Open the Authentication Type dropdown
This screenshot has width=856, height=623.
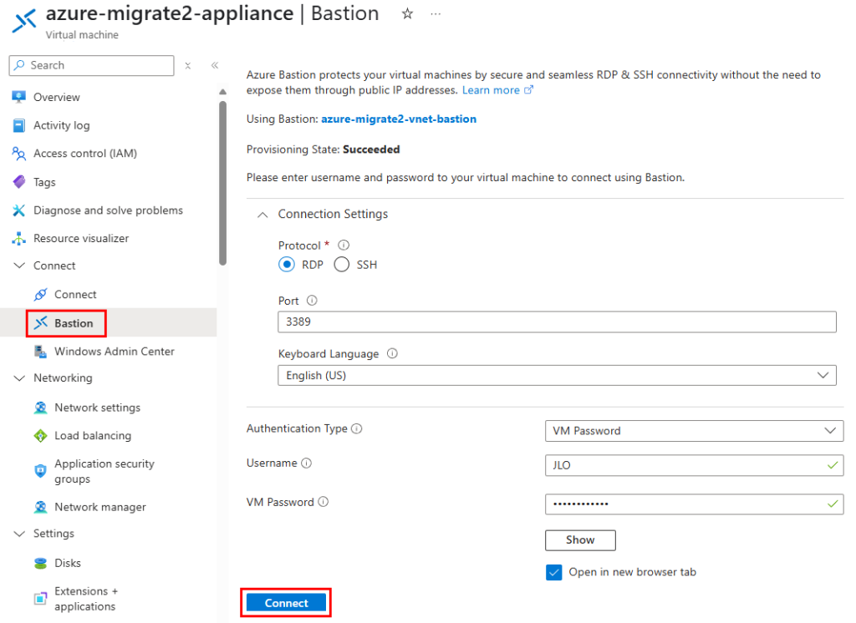tap(694, 431)
